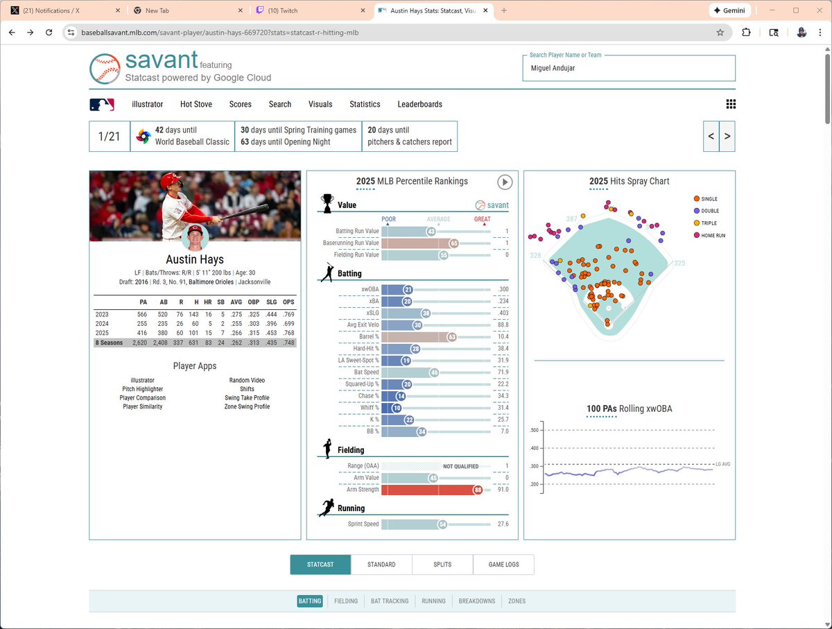Image resolution: width=832 pixels, height=629 pixels.
Task: Open the Shifts player app
Action: pyautogui.click(x=247, y=389)
